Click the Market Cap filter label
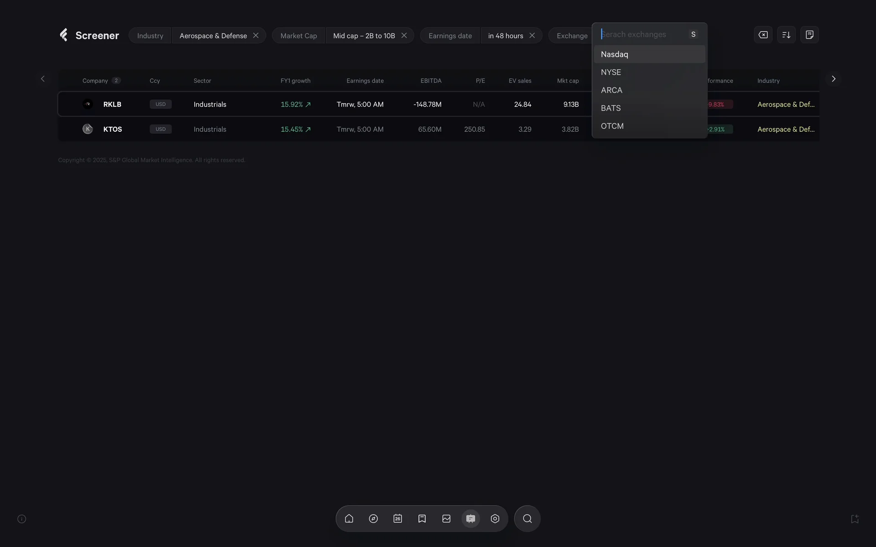 tap(298, 36)
